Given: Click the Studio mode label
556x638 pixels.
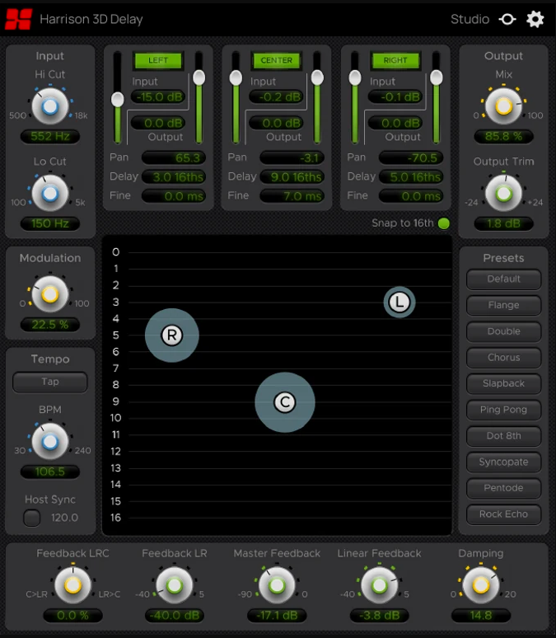Looking at the screenshot, I should pyautogui.click(x=470, y=19).
